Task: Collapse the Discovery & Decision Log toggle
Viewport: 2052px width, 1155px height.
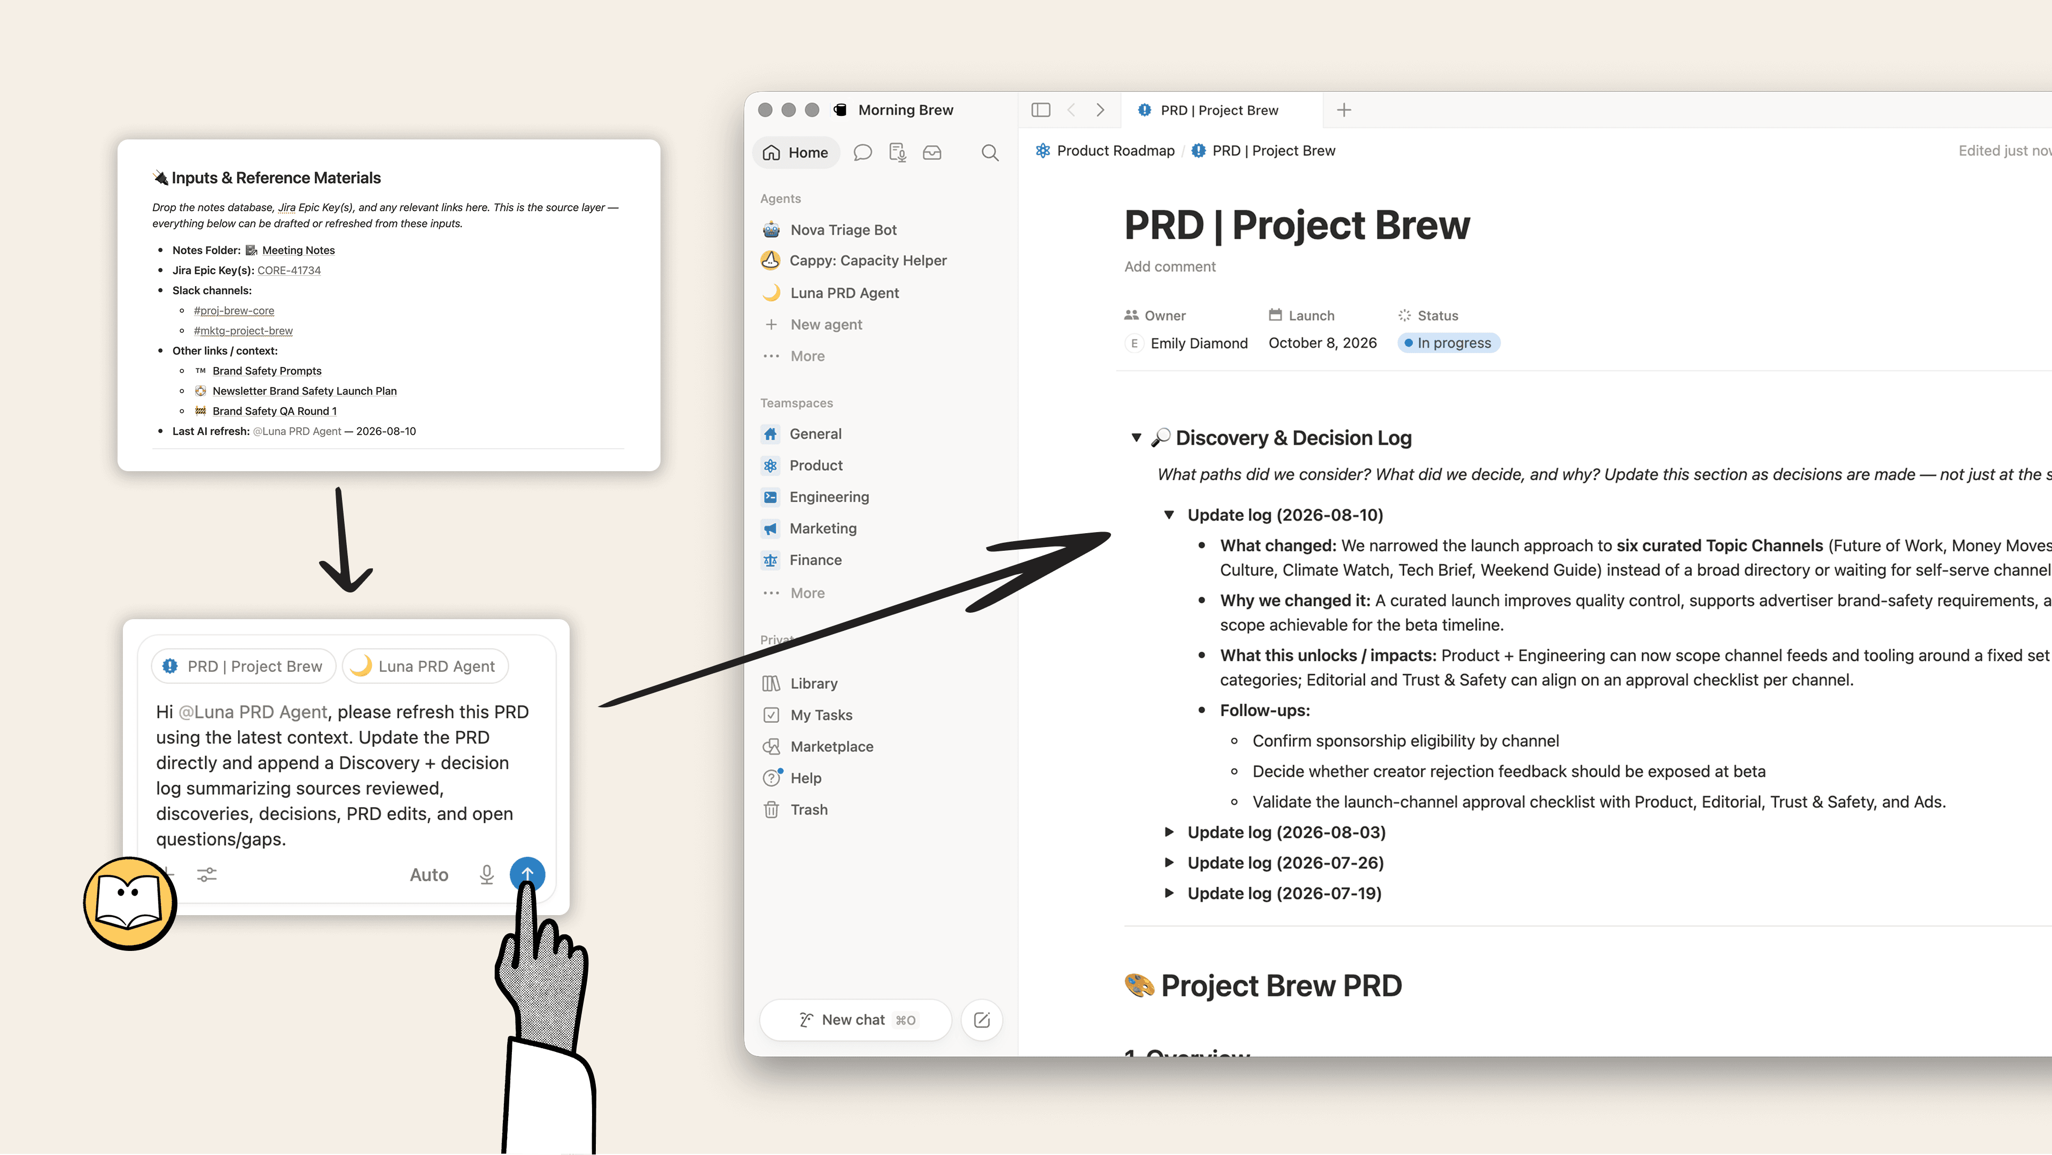Action: pos(1136,438)
